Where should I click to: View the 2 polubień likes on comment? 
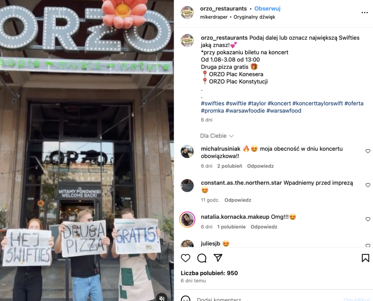tap(229, 166)
